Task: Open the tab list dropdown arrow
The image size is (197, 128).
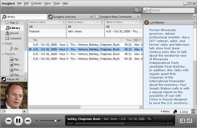Action: tap(195, 17)
